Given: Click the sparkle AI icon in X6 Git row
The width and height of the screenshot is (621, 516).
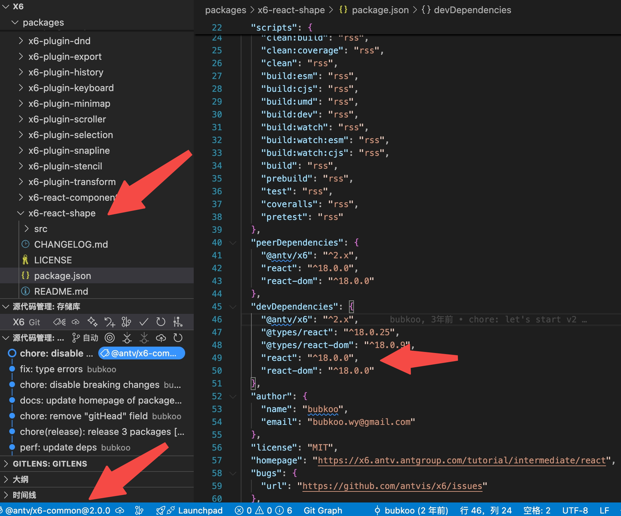Looking at the screenshot, I should point(92,322).
